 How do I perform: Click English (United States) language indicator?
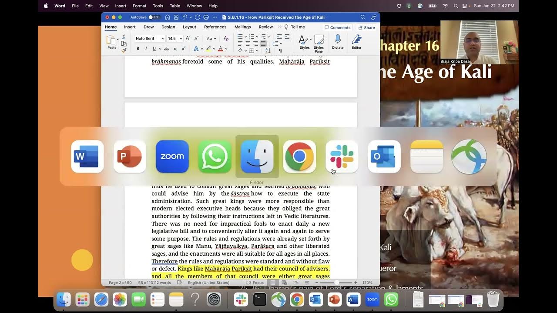[208, 283]
